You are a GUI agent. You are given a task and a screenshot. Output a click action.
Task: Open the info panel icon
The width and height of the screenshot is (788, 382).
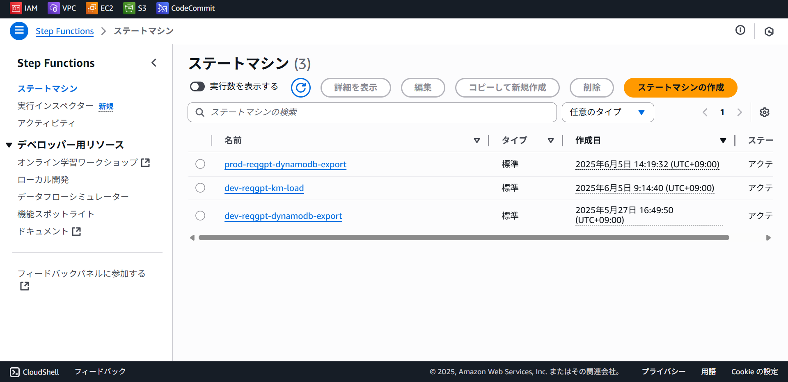[x=740, y=30]
